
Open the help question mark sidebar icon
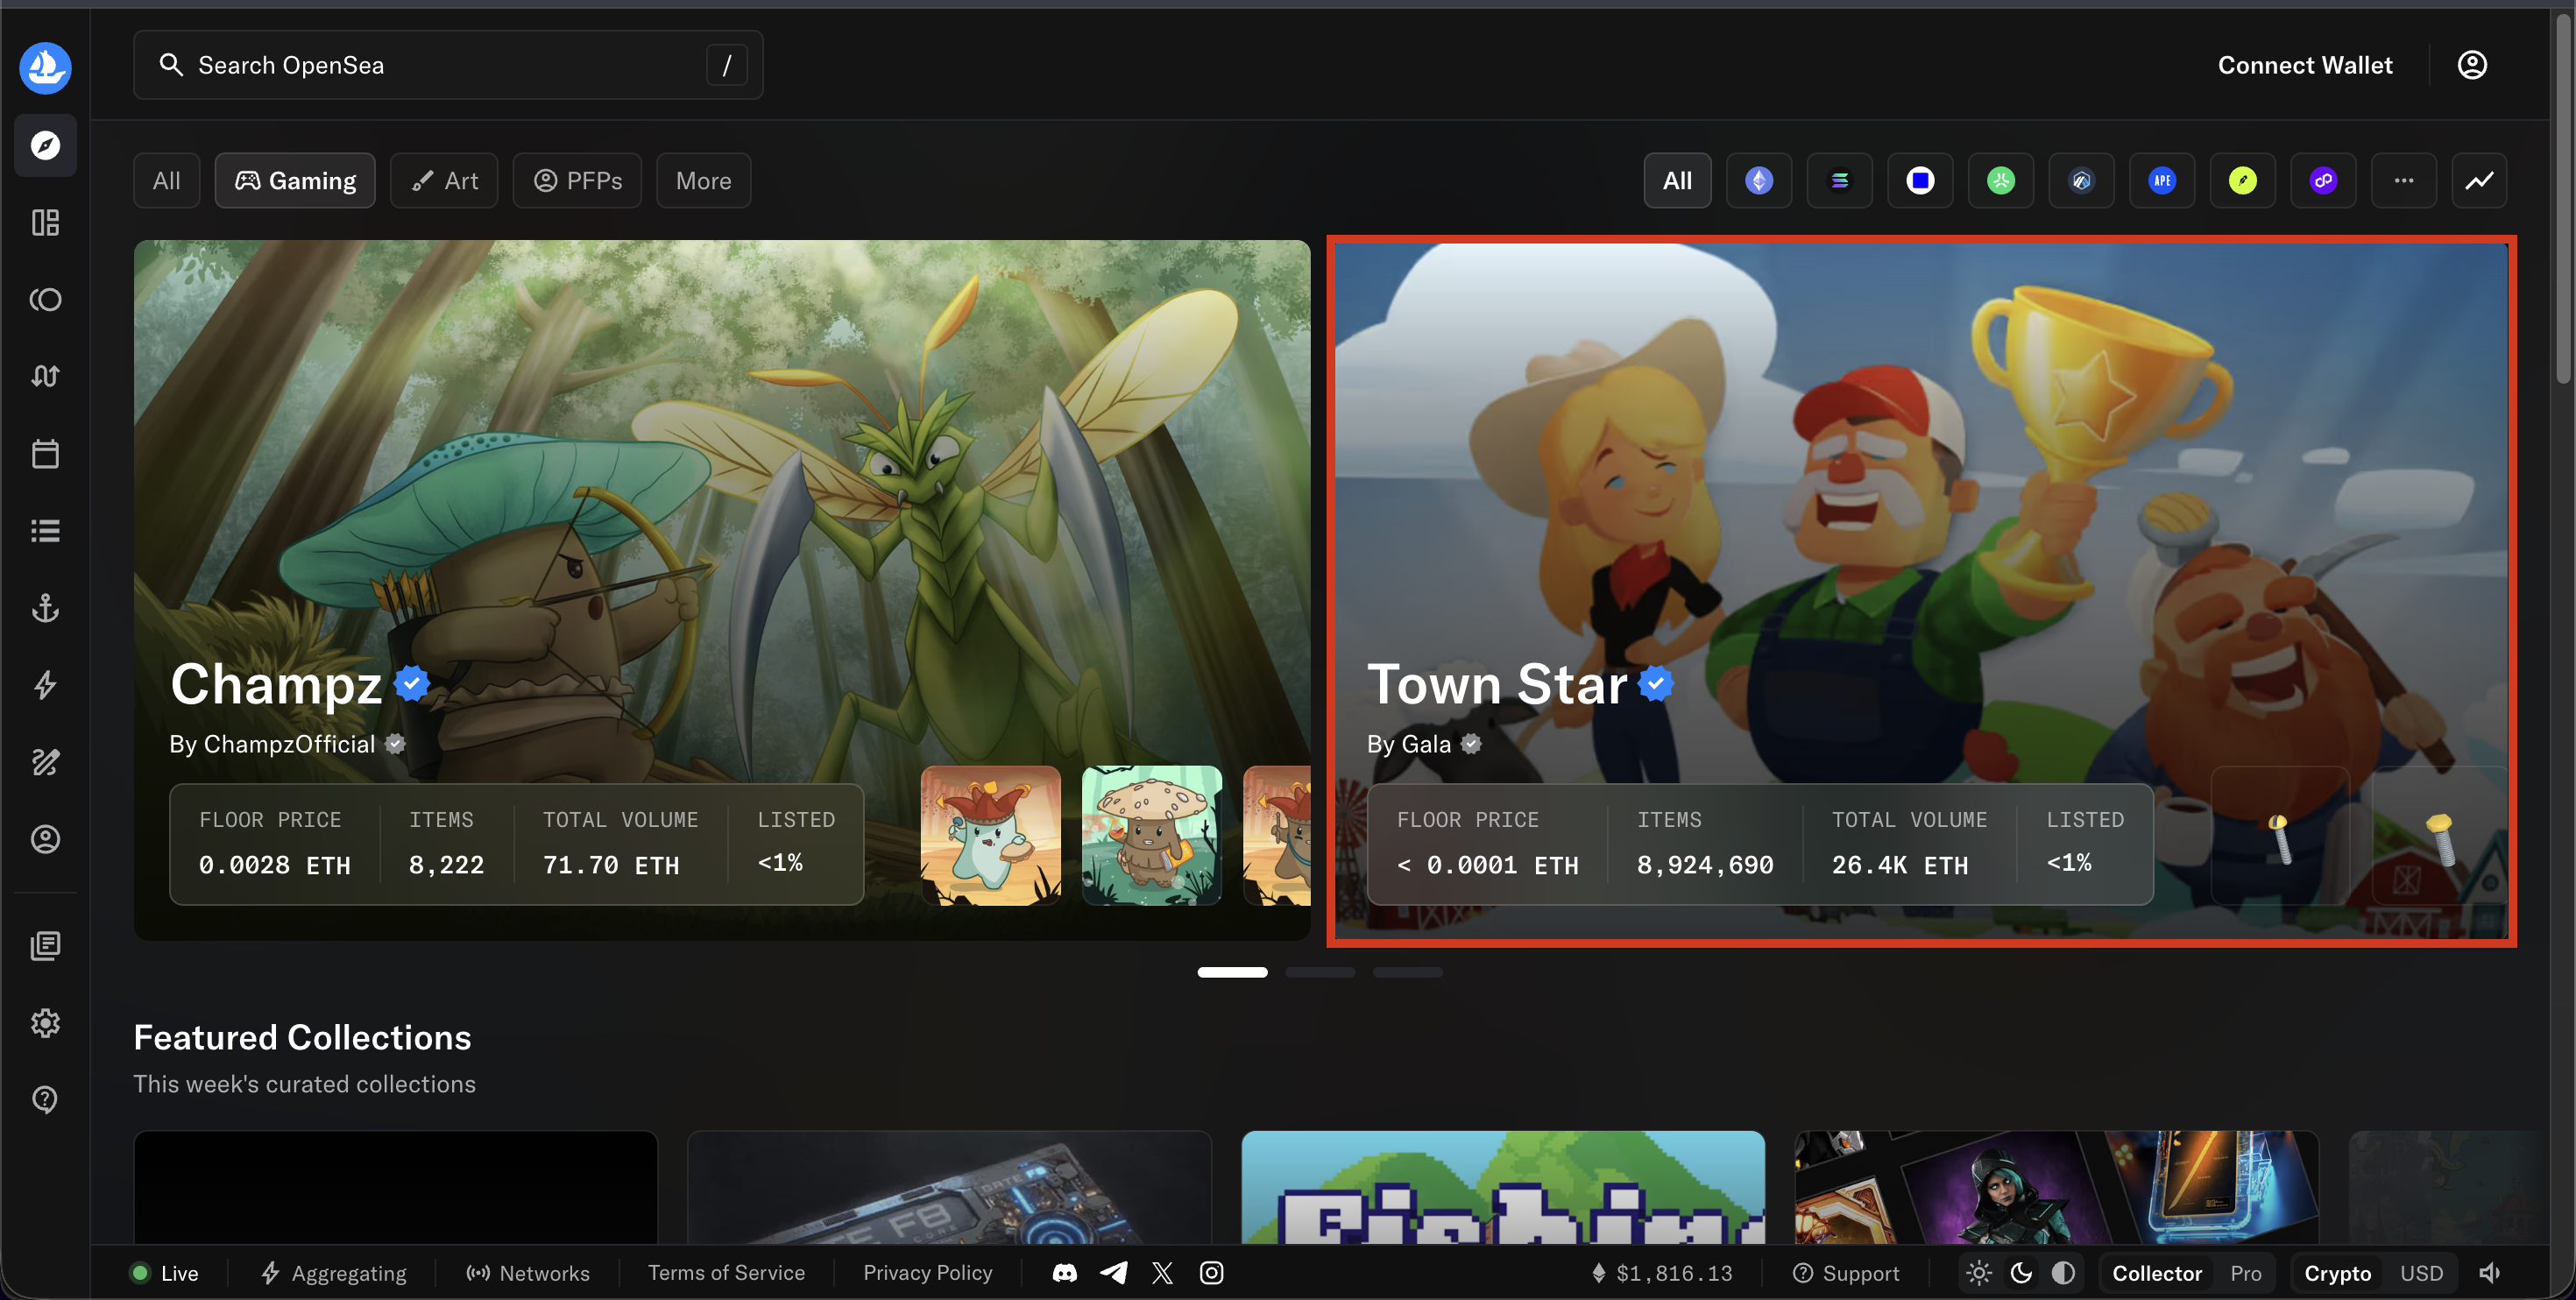tap(45, 1100)
